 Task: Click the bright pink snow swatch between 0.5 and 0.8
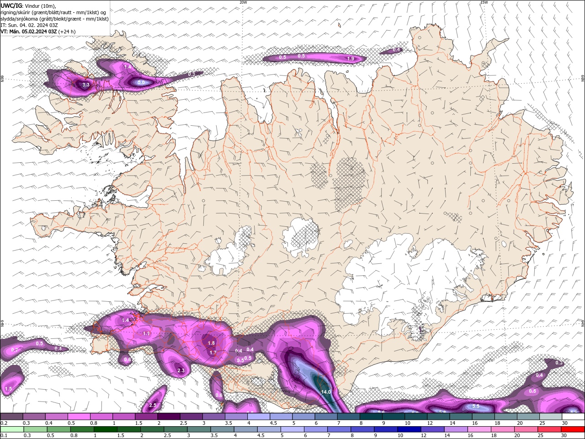coord(79,417)
